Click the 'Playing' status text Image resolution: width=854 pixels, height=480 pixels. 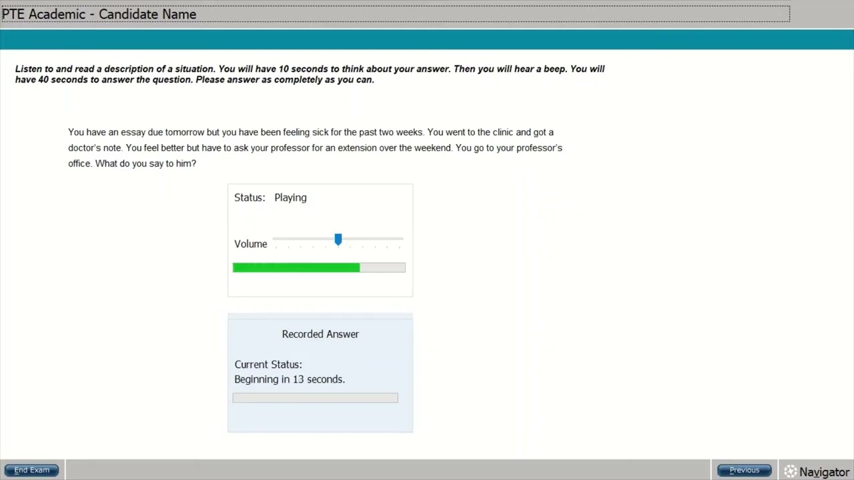tap(290, 198)
